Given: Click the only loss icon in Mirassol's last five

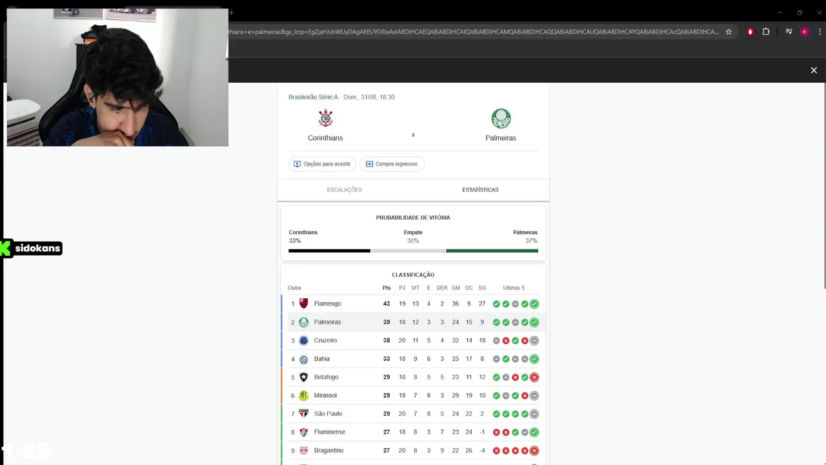Looking at the screenshot, I should click(525, 395).
